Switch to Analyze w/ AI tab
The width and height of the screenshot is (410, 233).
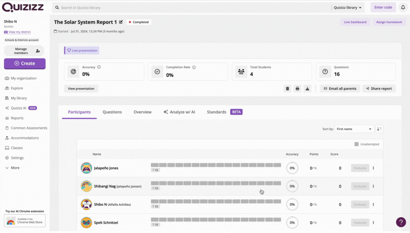point(179,112)
